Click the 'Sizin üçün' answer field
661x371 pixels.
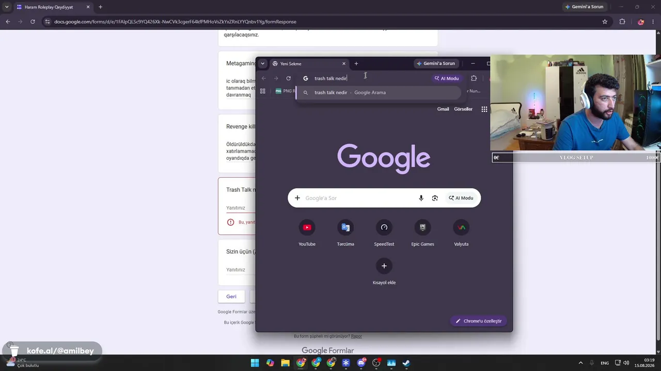point(241,269)
